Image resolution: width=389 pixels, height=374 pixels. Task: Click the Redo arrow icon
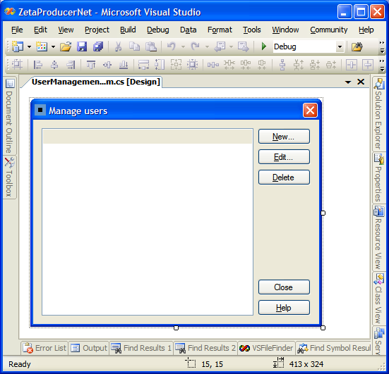click(x=196, y=46)
